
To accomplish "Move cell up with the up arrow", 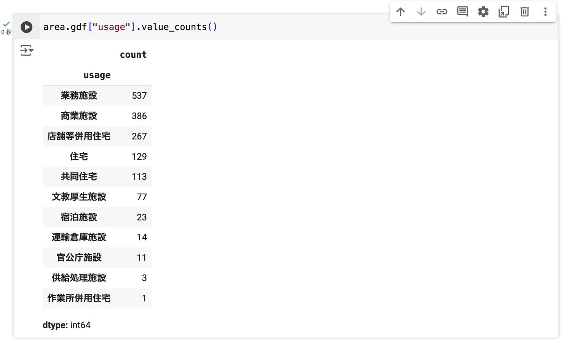I will (x=400, y=12).
